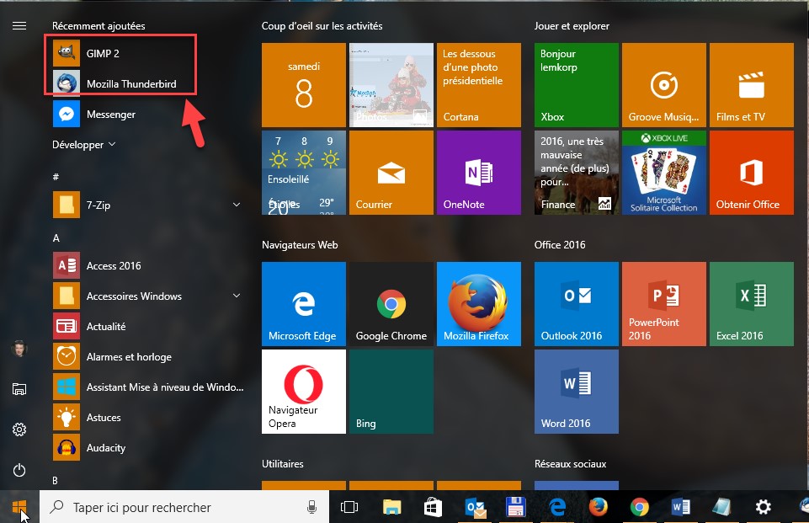Click the microphone icon in search bar
Viewport: 809px width, 523px height.
point(311,507)
